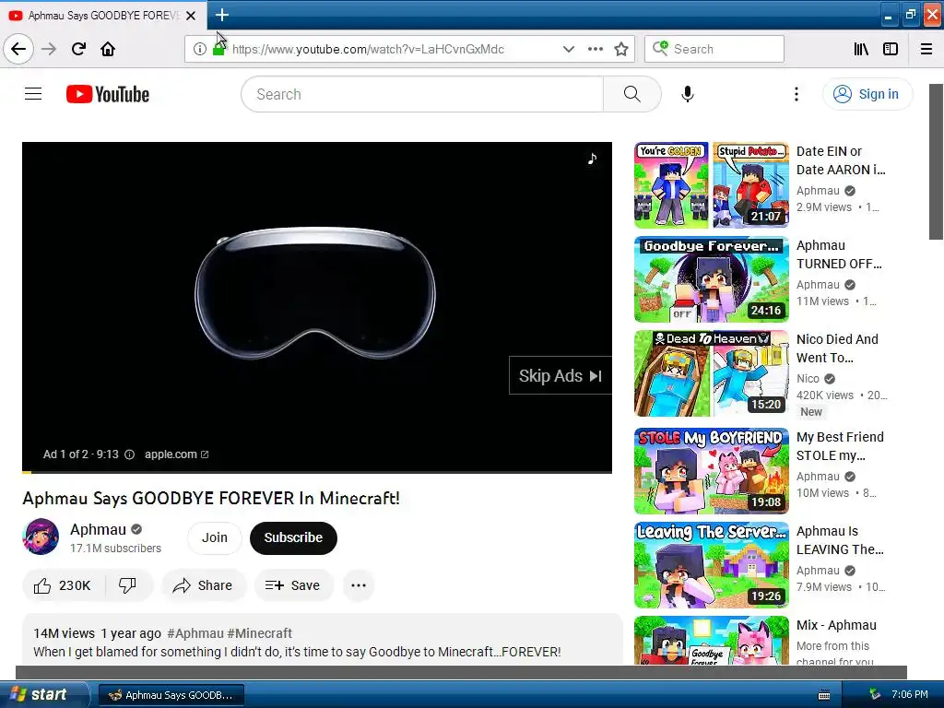Open Leaving The Server video thumbnail

coord(711,565)
